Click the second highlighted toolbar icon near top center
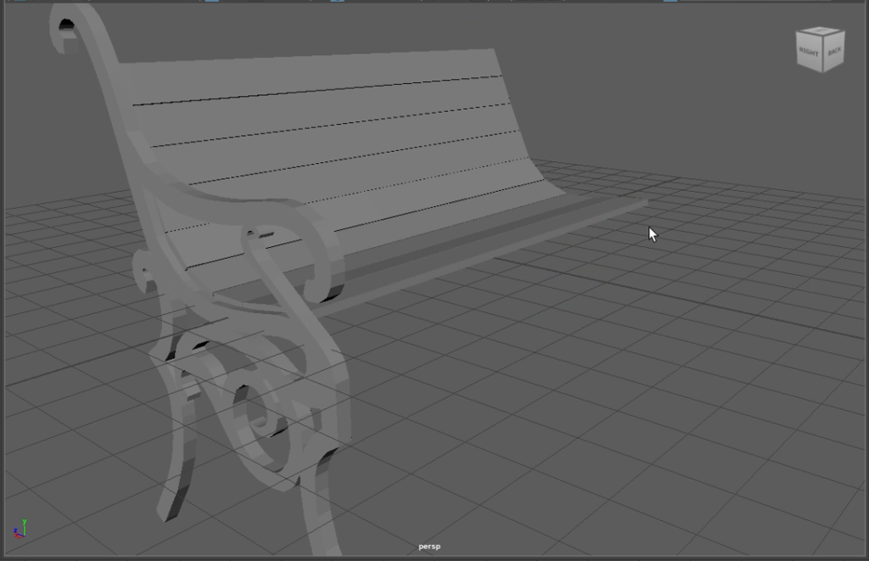This screenshot has width=869, height=561. (x=338, y=2)
